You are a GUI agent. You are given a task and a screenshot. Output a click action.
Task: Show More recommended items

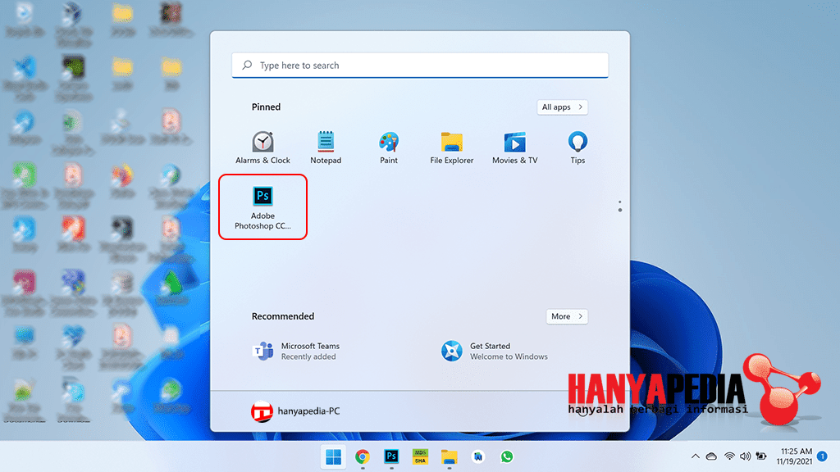(567, 316)
